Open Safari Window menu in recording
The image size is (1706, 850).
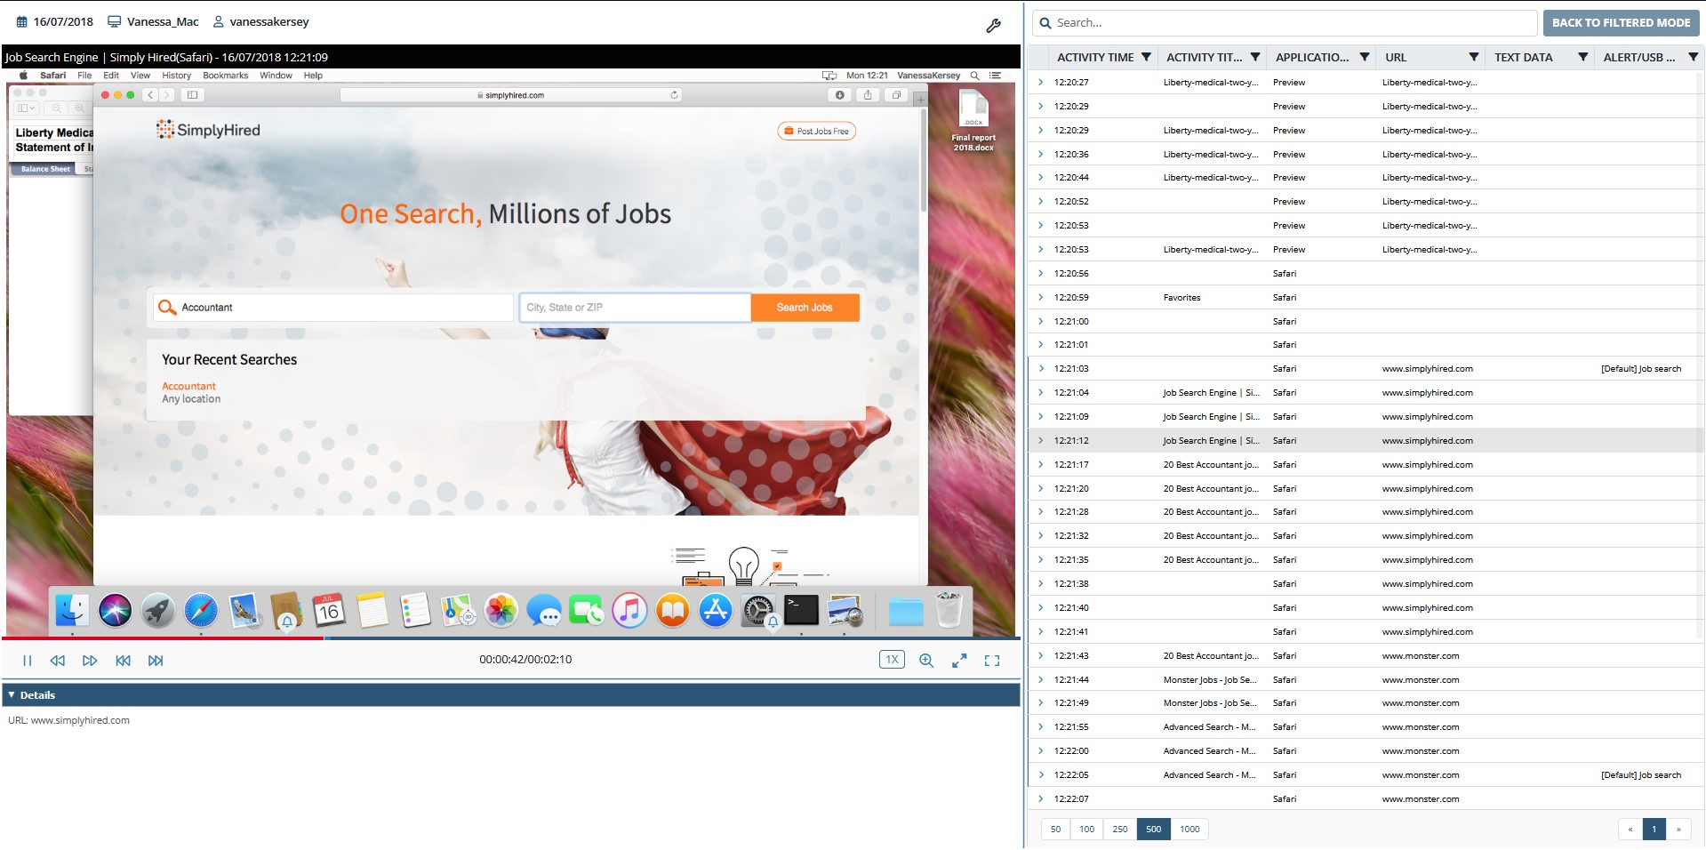(x=276, y=76)
